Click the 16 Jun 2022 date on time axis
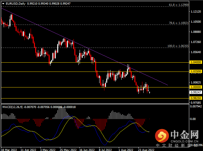The image size is (203, 151). (x=87, y=150)
